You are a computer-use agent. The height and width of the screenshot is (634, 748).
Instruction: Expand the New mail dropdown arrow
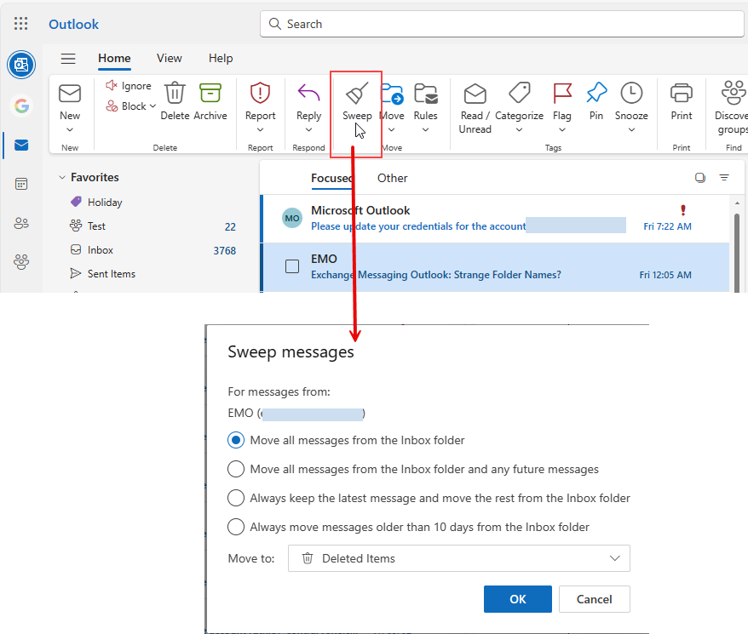coord(70,129)
